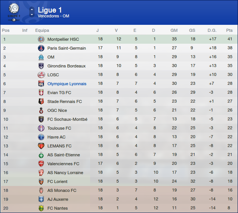Click the AS Monaco FC crest
Image resolution: width=238 pixels, height=213 pixels.
tap(41, 190)
